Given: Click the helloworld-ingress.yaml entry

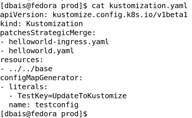Looking at the screenshot, I should pos(59,42).
